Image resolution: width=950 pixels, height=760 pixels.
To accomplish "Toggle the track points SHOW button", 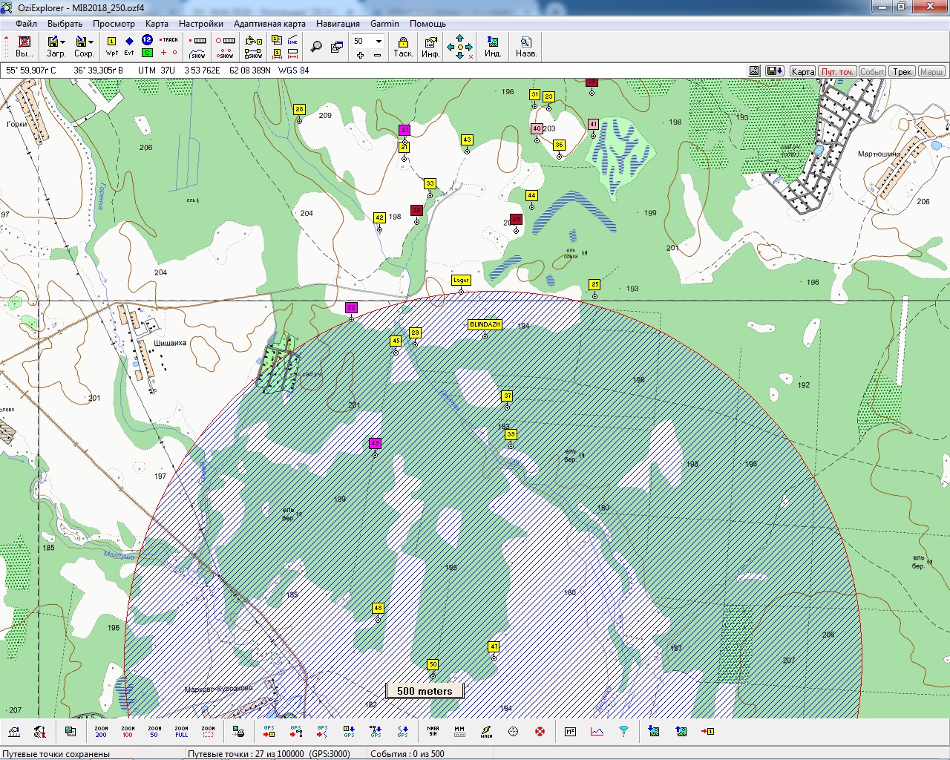I will [x=226, y=54].
